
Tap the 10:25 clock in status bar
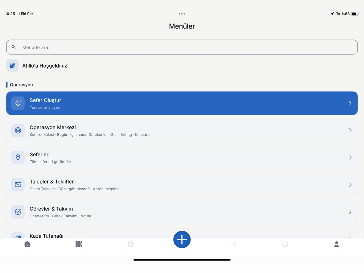coord(10,14)
